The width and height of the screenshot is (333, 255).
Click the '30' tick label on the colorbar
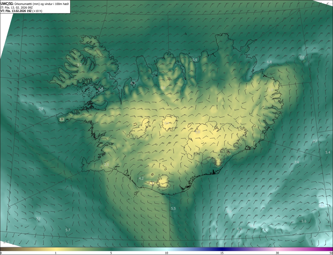(277, 253)
